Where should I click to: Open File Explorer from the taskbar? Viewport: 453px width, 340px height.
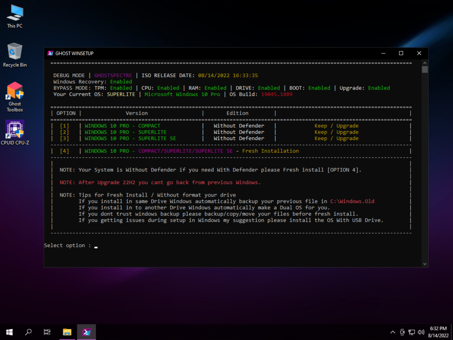(x=67, y=332)
